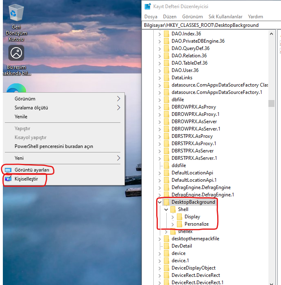Expand the DAO.QueryDef.36 key
Viewport: 281px width, 285px height.
(159, 49)
